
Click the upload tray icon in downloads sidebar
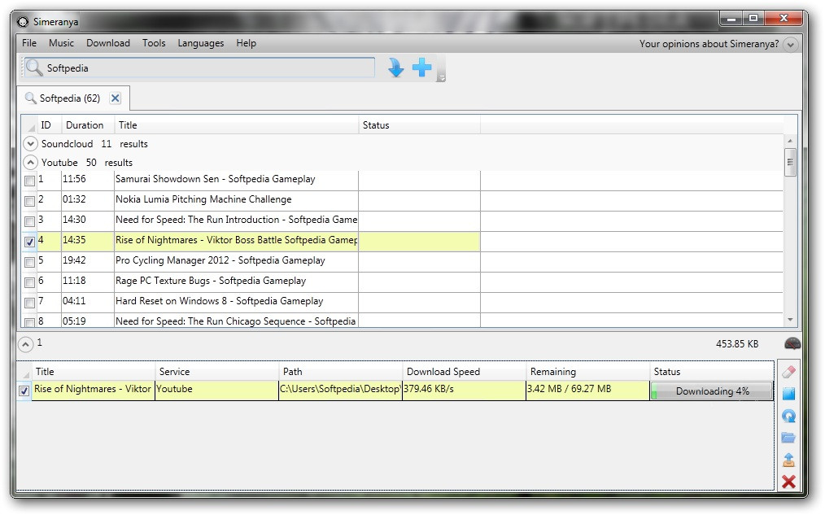pyautogui.click(x=788, y=460)
